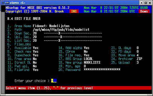Click the /opt/mbse/ftp/pub/fido/nodelist path
153x96 pixels.
61,30
